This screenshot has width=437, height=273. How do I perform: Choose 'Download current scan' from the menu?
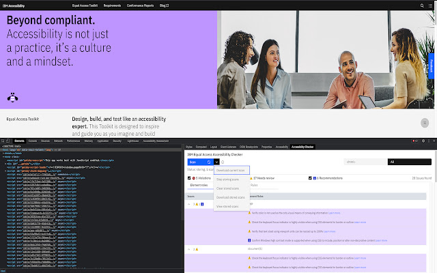(x=231, y=170)
